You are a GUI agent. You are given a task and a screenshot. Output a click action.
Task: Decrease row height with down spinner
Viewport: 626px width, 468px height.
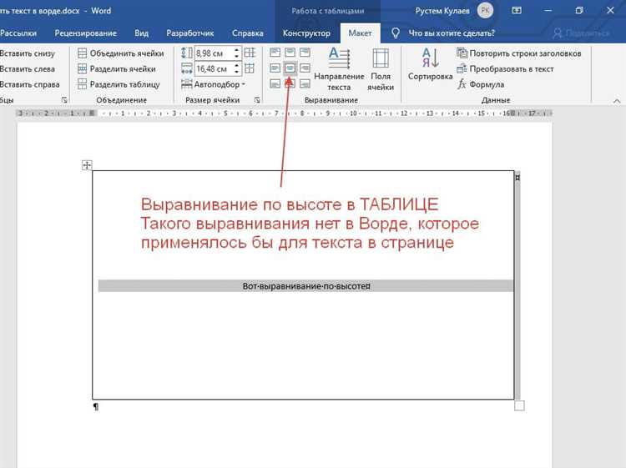(x=237, y=56)
